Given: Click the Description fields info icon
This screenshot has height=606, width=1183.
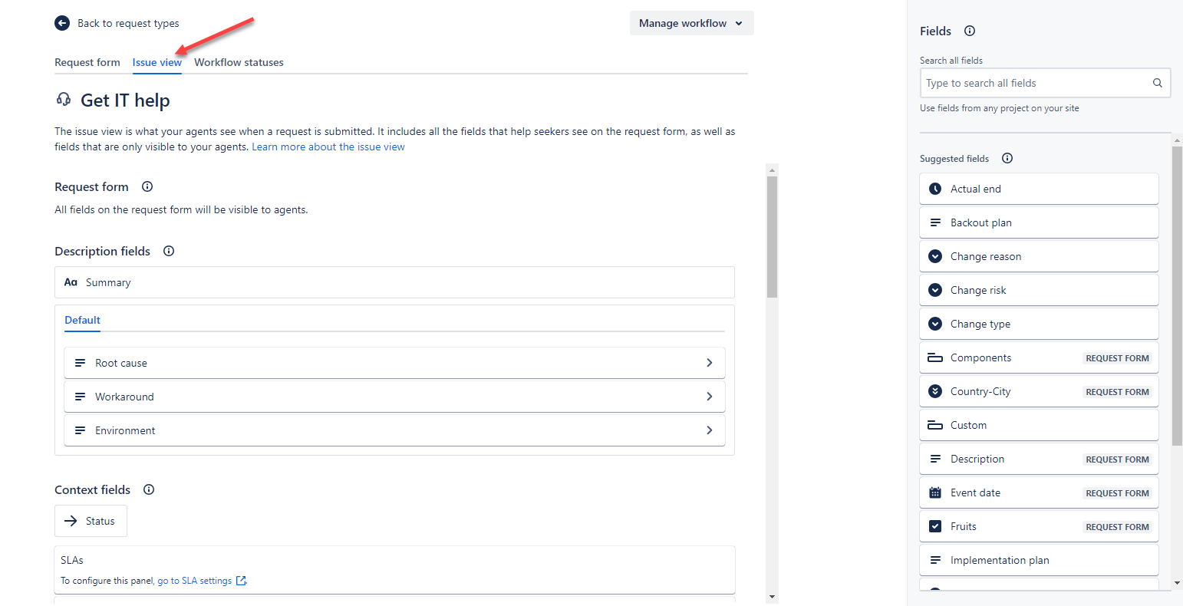Looking at the screenshot, I should [x=168, y=251].
